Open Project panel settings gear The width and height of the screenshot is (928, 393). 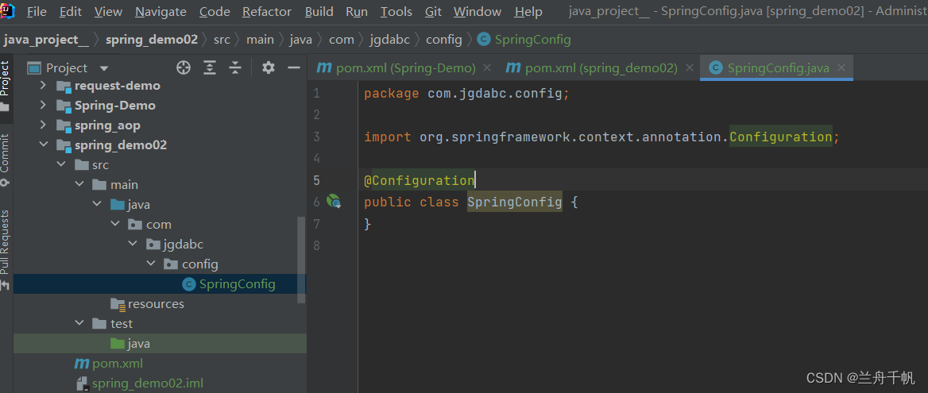tap(268, 68)
